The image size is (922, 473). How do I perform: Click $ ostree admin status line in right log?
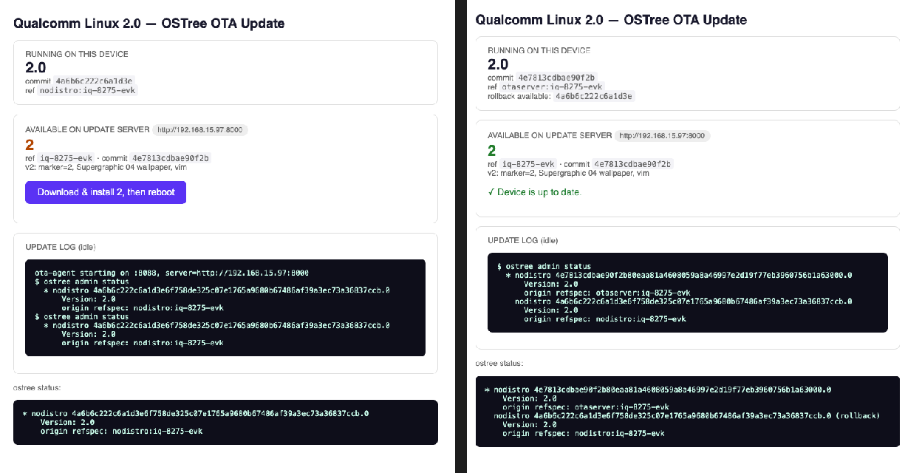[x=544, y=266]
